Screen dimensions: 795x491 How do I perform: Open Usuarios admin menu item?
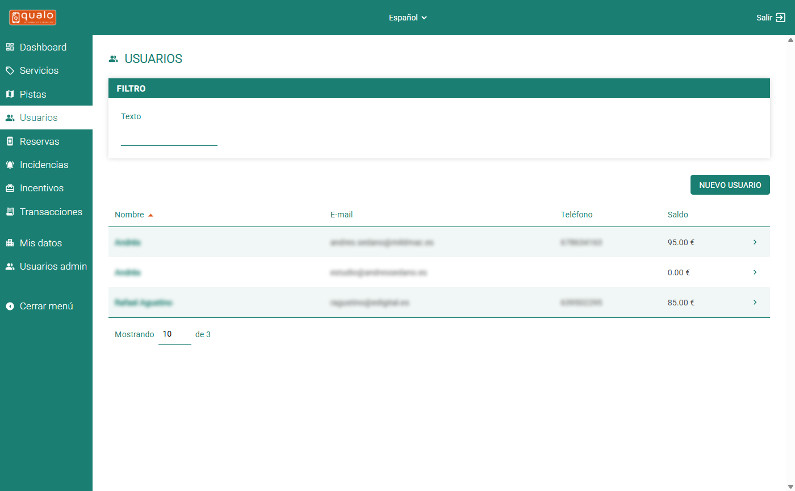(x=53, y=266)
